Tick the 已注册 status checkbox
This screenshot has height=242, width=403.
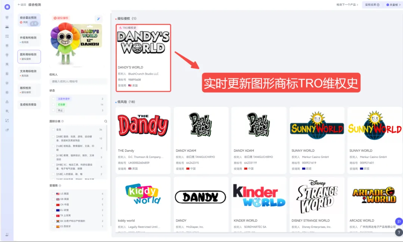[53, 104]
